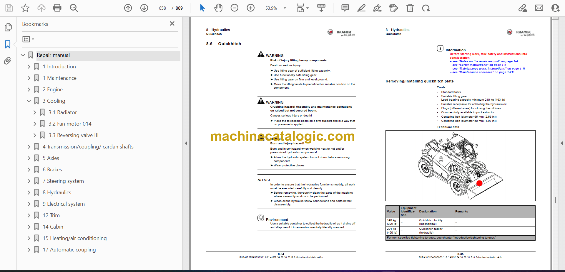The height and width of the screenshot is (272, 565).
Task: Expand the 3.1 Radiator bookmark
Action: pos(35,112)
